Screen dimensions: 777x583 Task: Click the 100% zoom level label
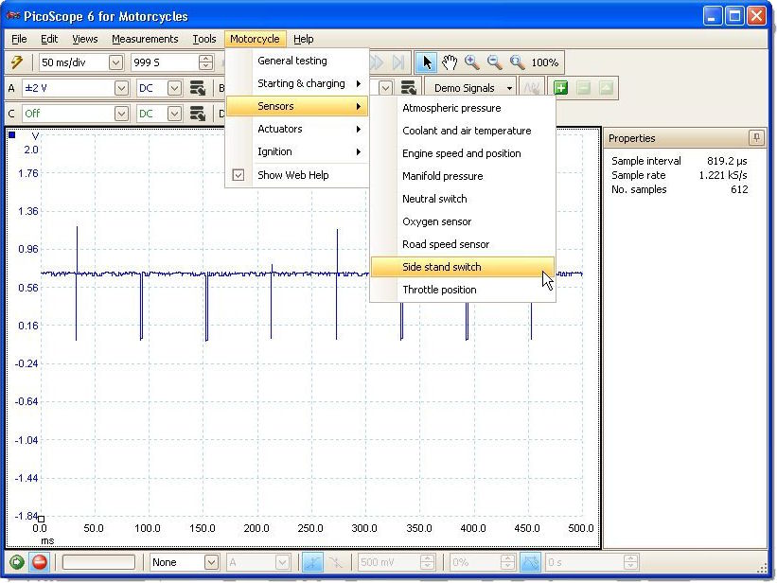point(544,62)
